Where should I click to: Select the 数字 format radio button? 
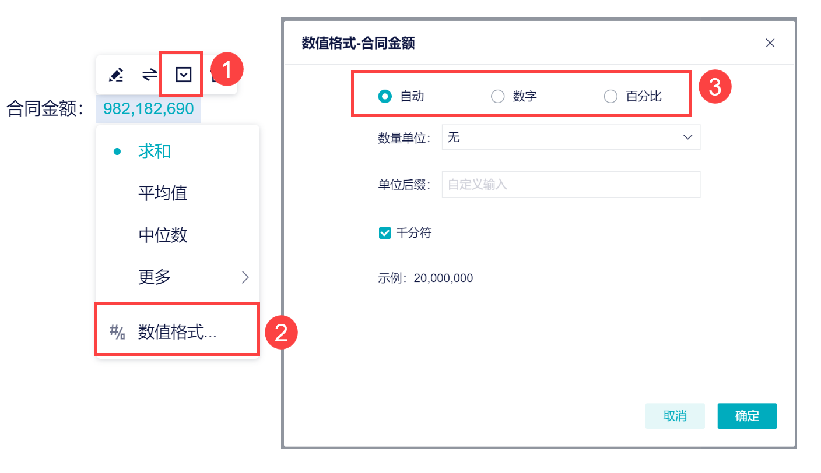pyautogui.click(x=497, y=97)
